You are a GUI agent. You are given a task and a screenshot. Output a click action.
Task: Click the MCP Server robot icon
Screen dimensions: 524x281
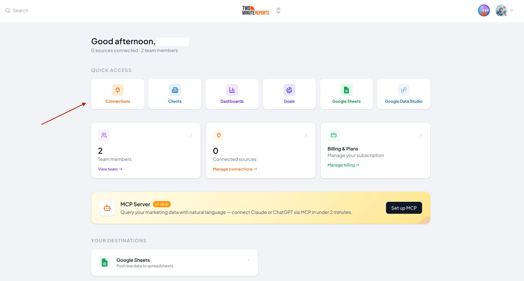click(x=107, y=208)
